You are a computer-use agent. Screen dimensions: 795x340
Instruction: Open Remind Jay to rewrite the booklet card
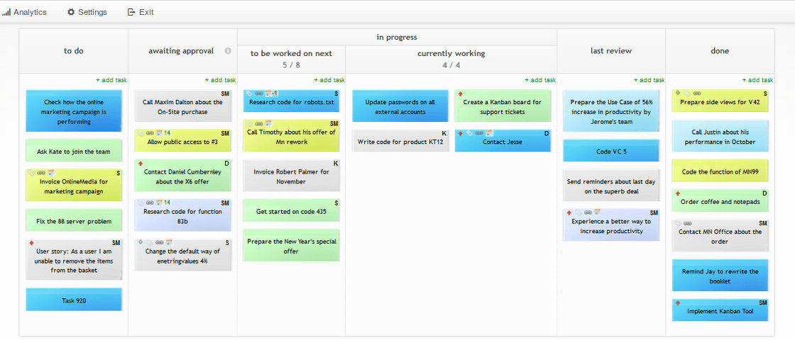click(720, 276)
